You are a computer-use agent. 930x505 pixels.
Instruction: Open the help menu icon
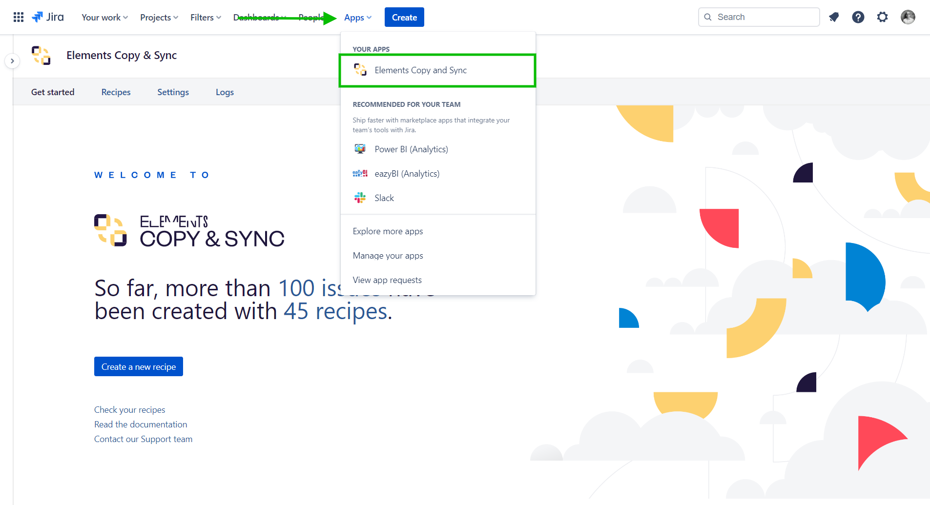click(x=858, y=17)
